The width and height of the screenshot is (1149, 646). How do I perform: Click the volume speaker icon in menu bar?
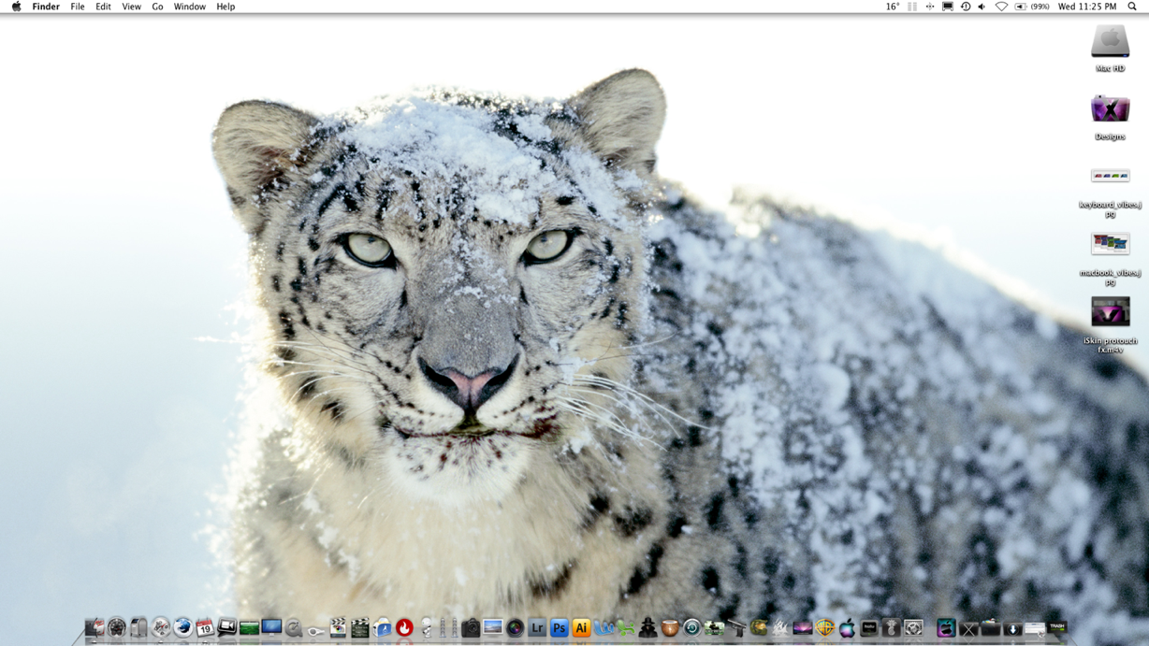[x=982, y=7]
